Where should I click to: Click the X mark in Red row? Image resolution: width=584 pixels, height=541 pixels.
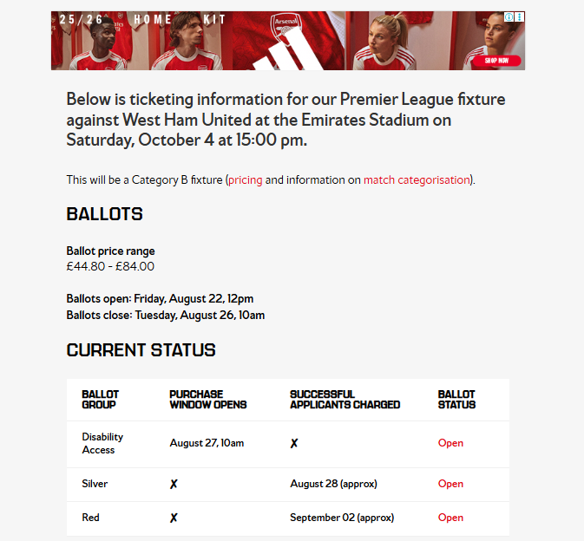174,518
